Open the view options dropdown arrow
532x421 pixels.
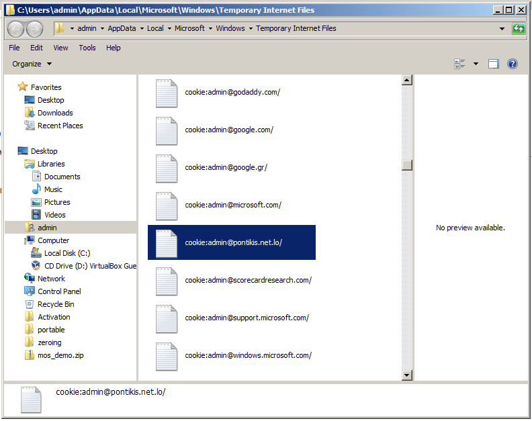tap(476, 64)
